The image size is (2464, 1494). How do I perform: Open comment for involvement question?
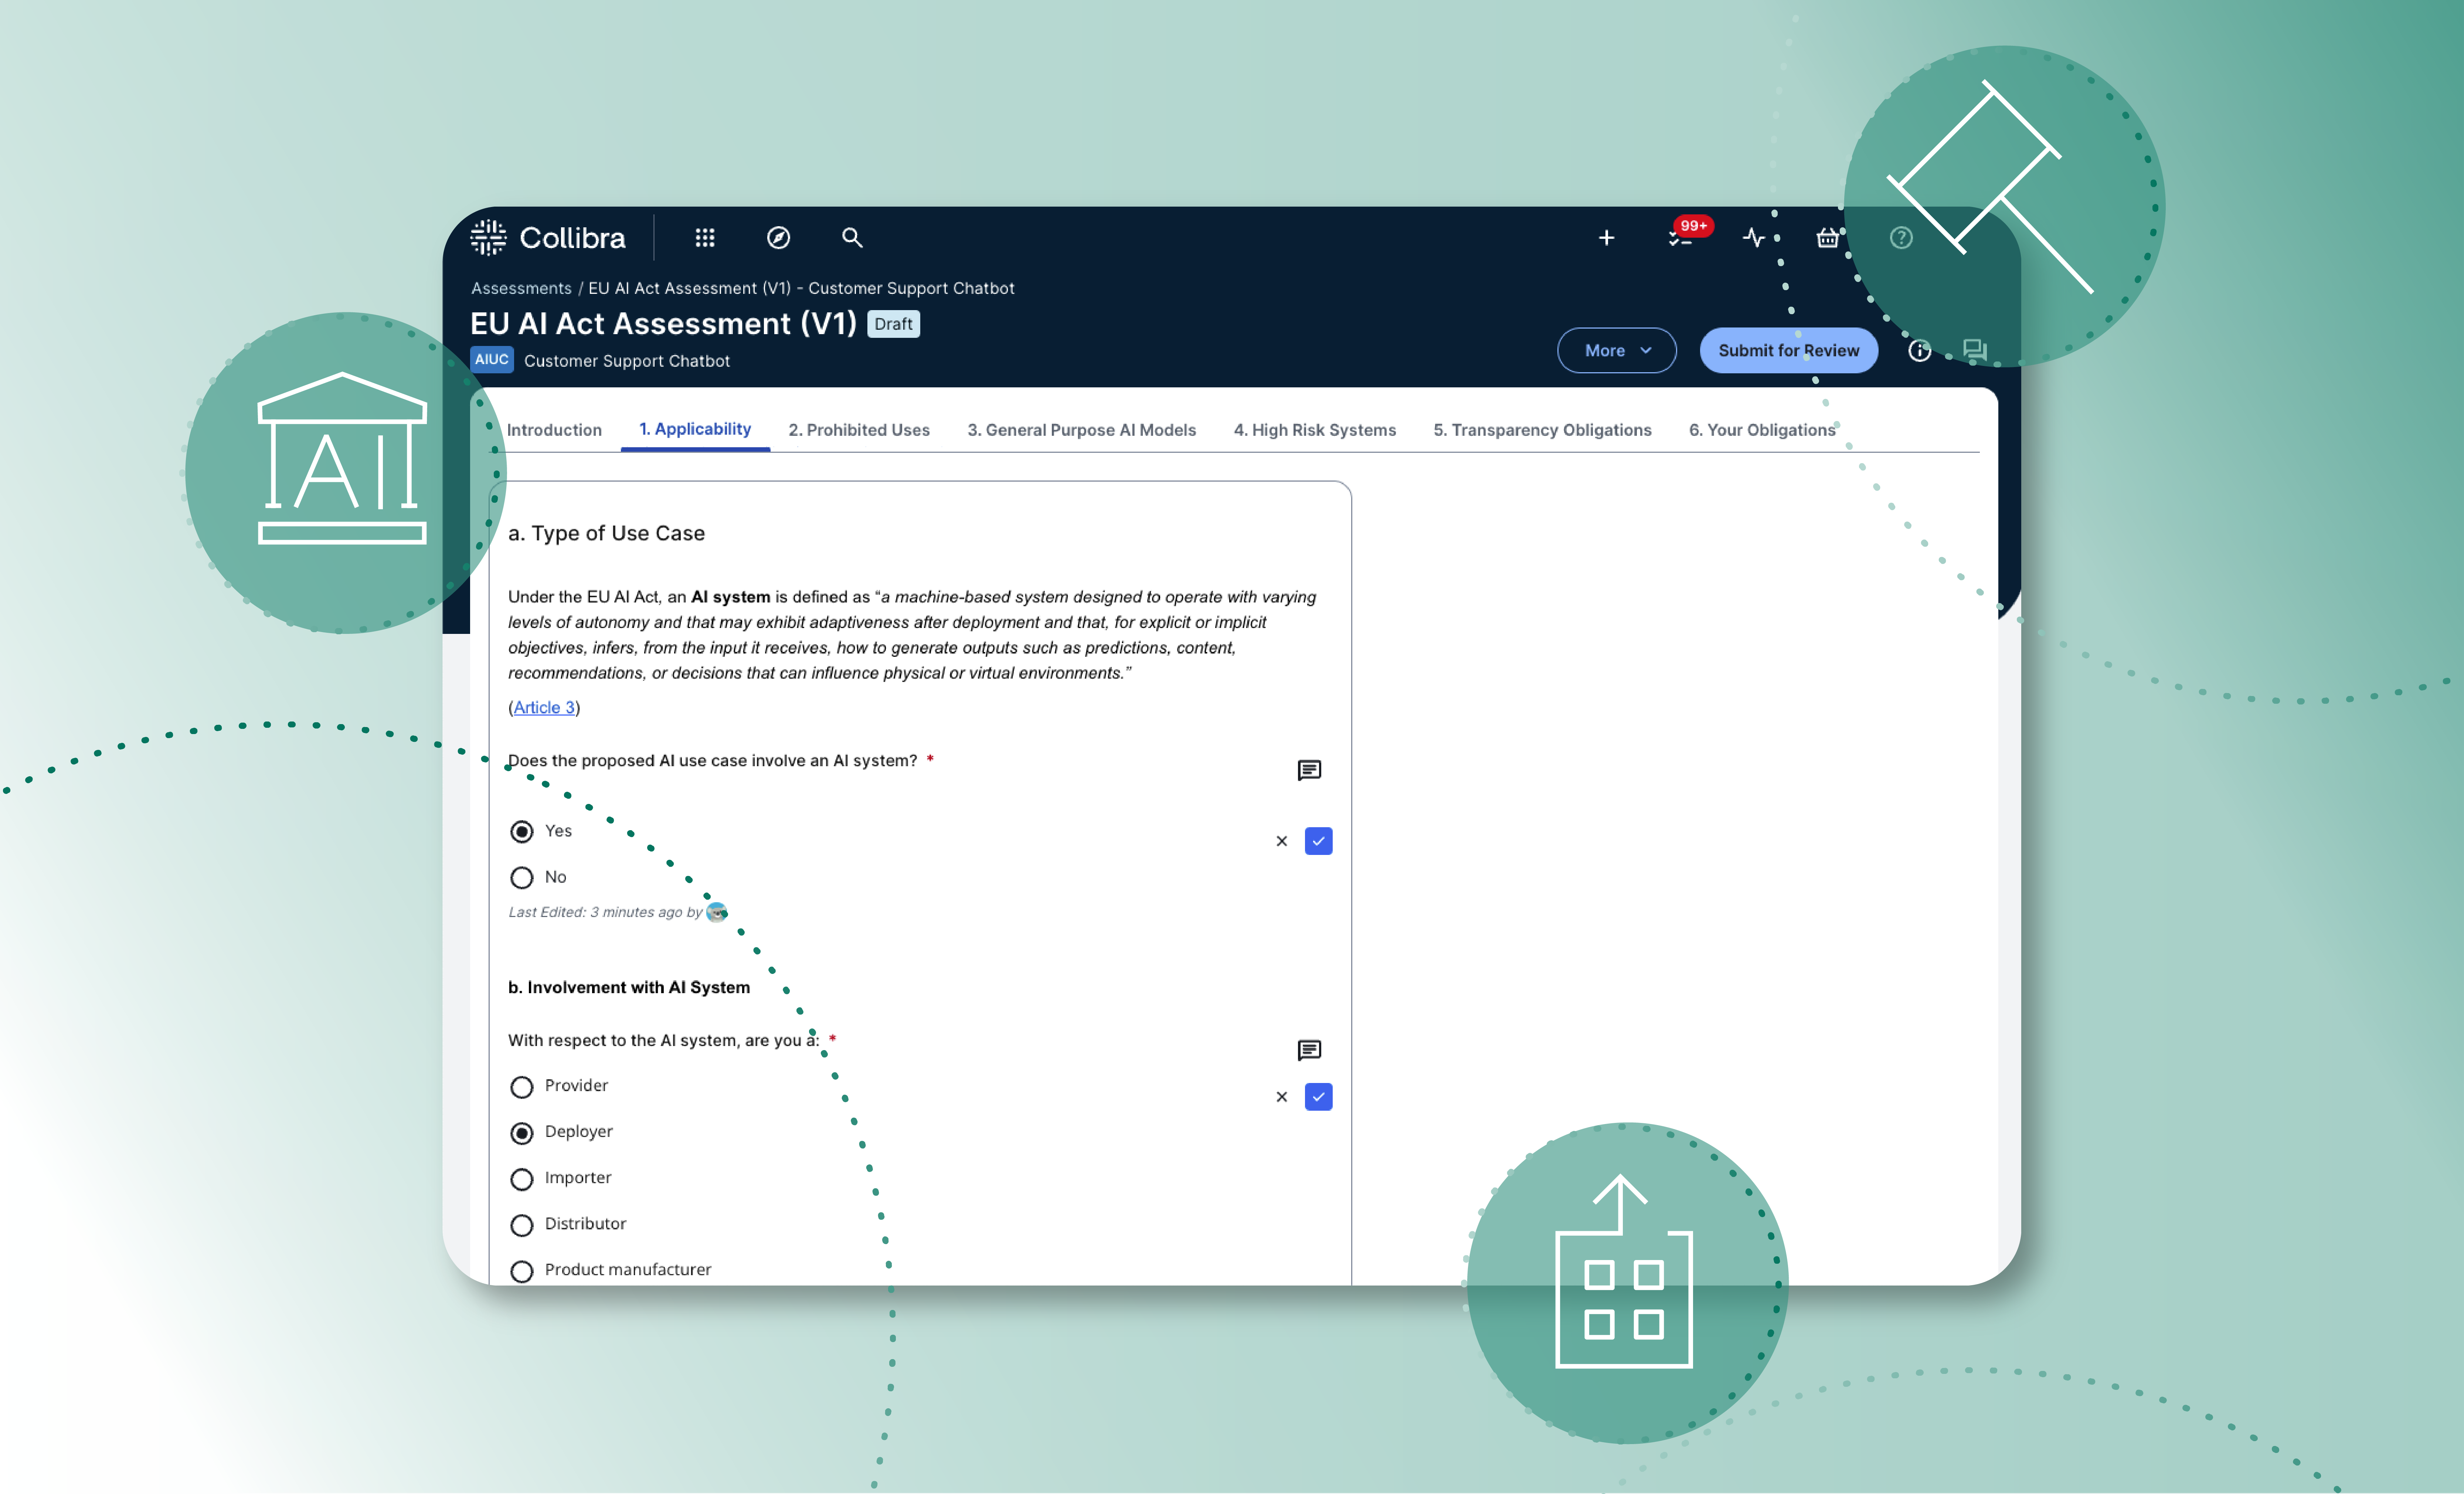[1309, 1050]
